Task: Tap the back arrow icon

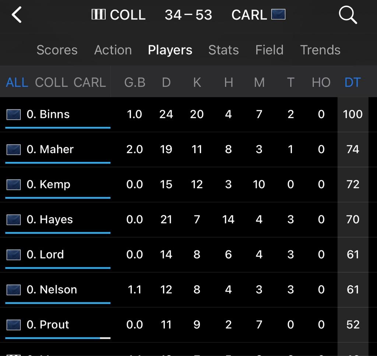Action: (17, 15)
